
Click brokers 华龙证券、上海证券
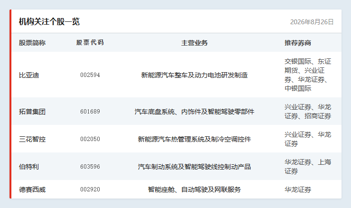pos(308,167)
